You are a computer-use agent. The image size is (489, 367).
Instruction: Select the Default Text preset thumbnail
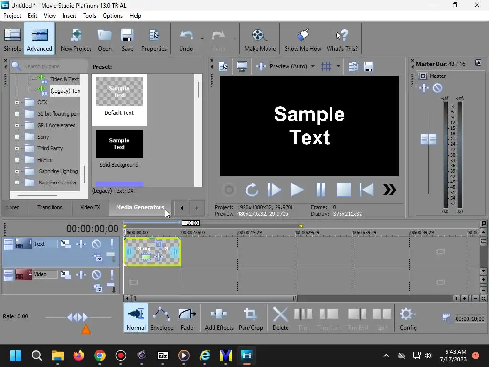[119, 92]
